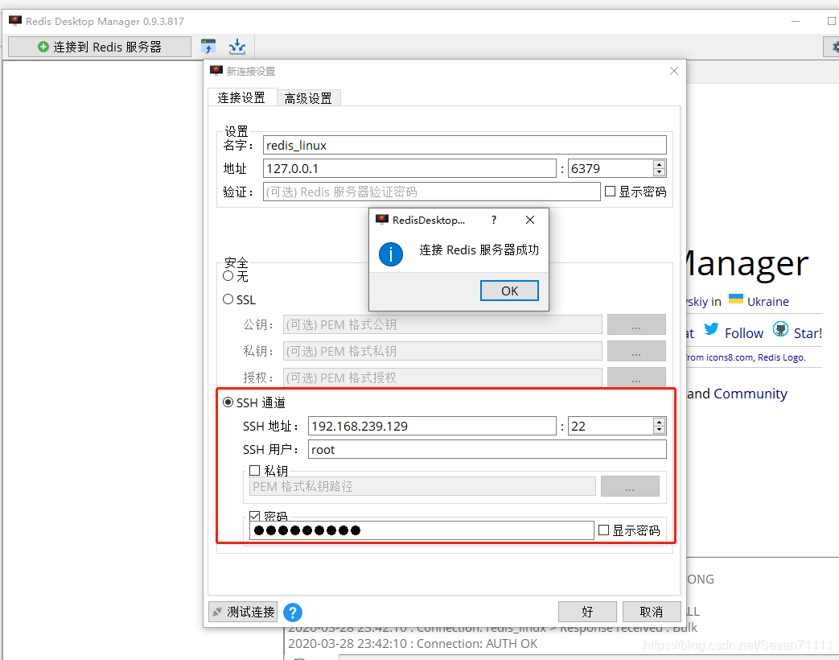Click OK in the success dialog
Screen dimensions: 839x660
(509, 291)
